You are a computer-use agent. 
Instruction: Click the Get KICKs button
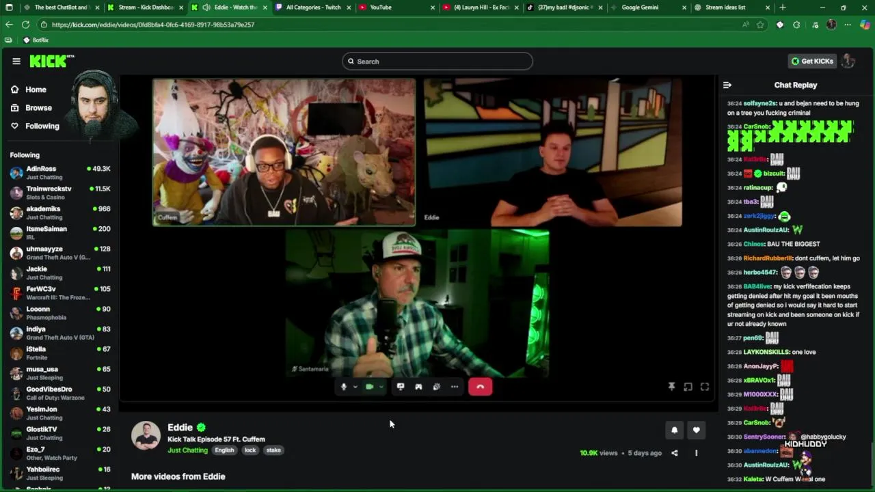(812, 61)
